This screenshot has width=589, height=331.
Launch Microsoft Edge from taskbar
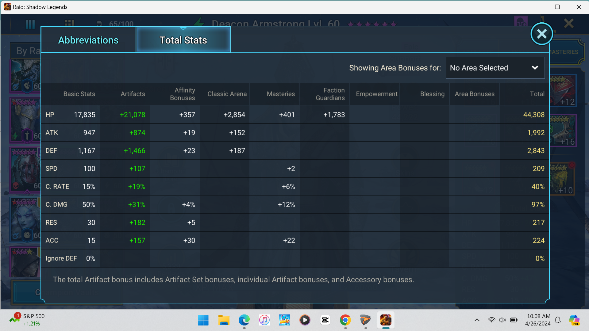pos(244,320)
